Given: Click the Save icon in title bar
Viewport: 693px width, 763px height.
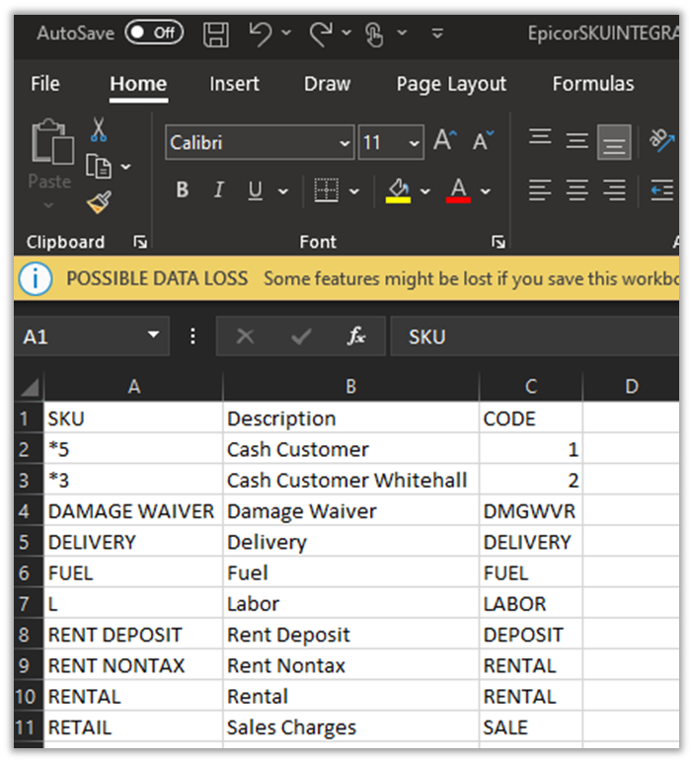Looking at the screenshot, I should [x=215, y=35].
